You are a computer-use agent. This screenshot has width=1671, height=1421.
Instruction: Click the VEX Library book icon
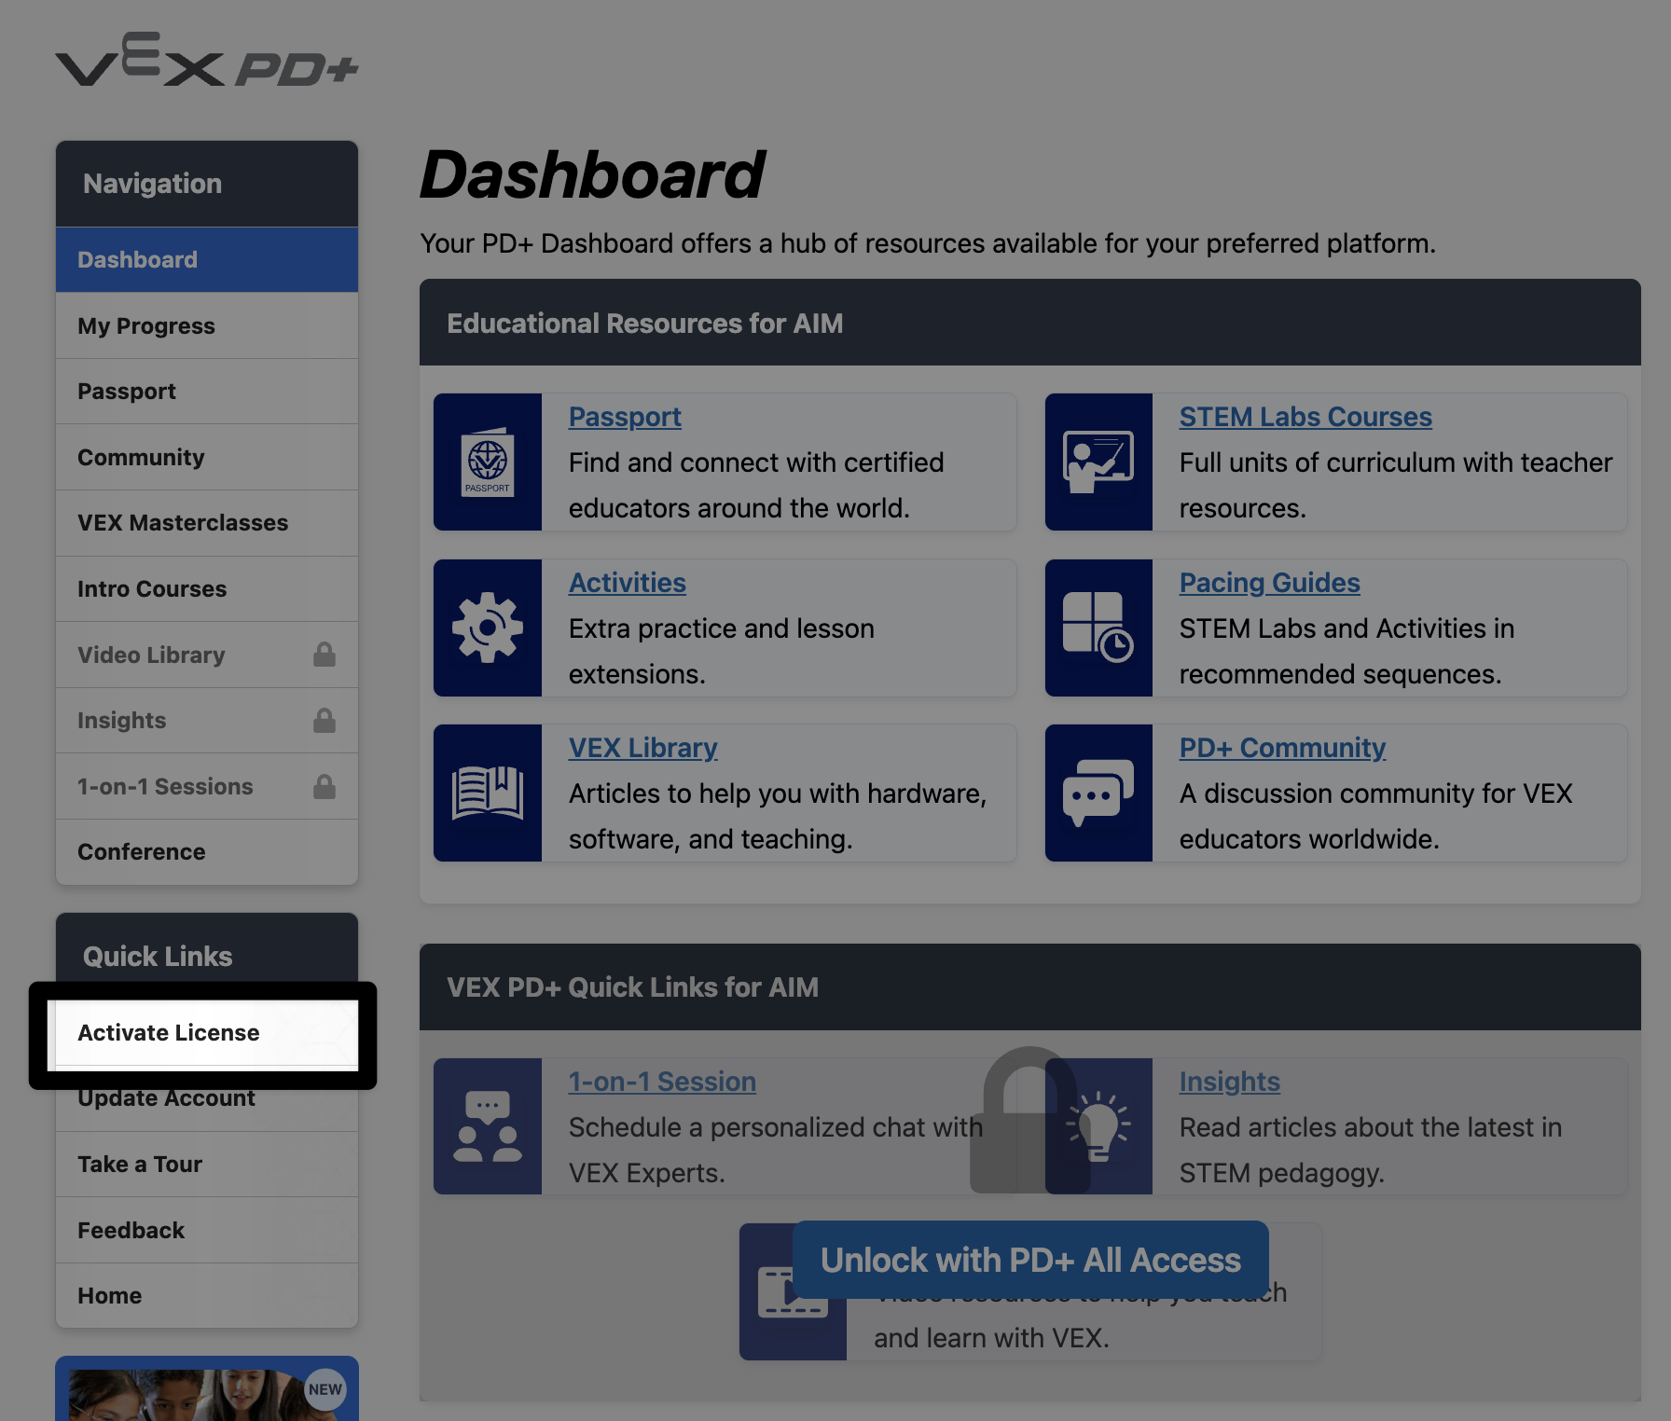(x=488, y=793)
